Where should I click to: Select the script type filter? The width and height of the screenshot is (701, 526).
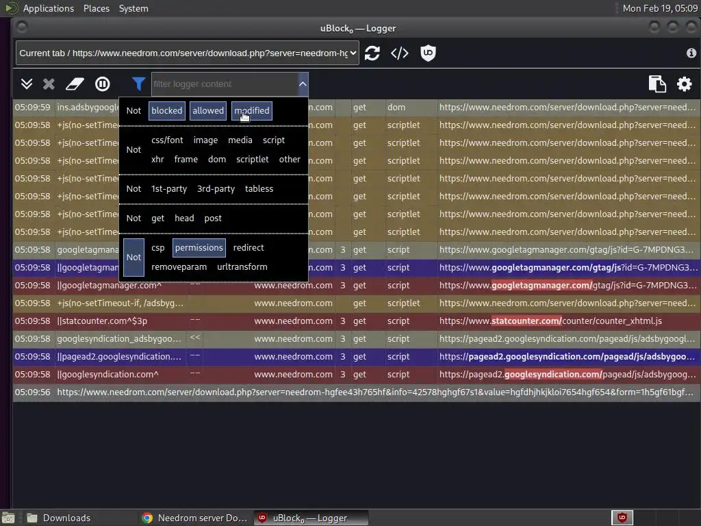[274, 140]
